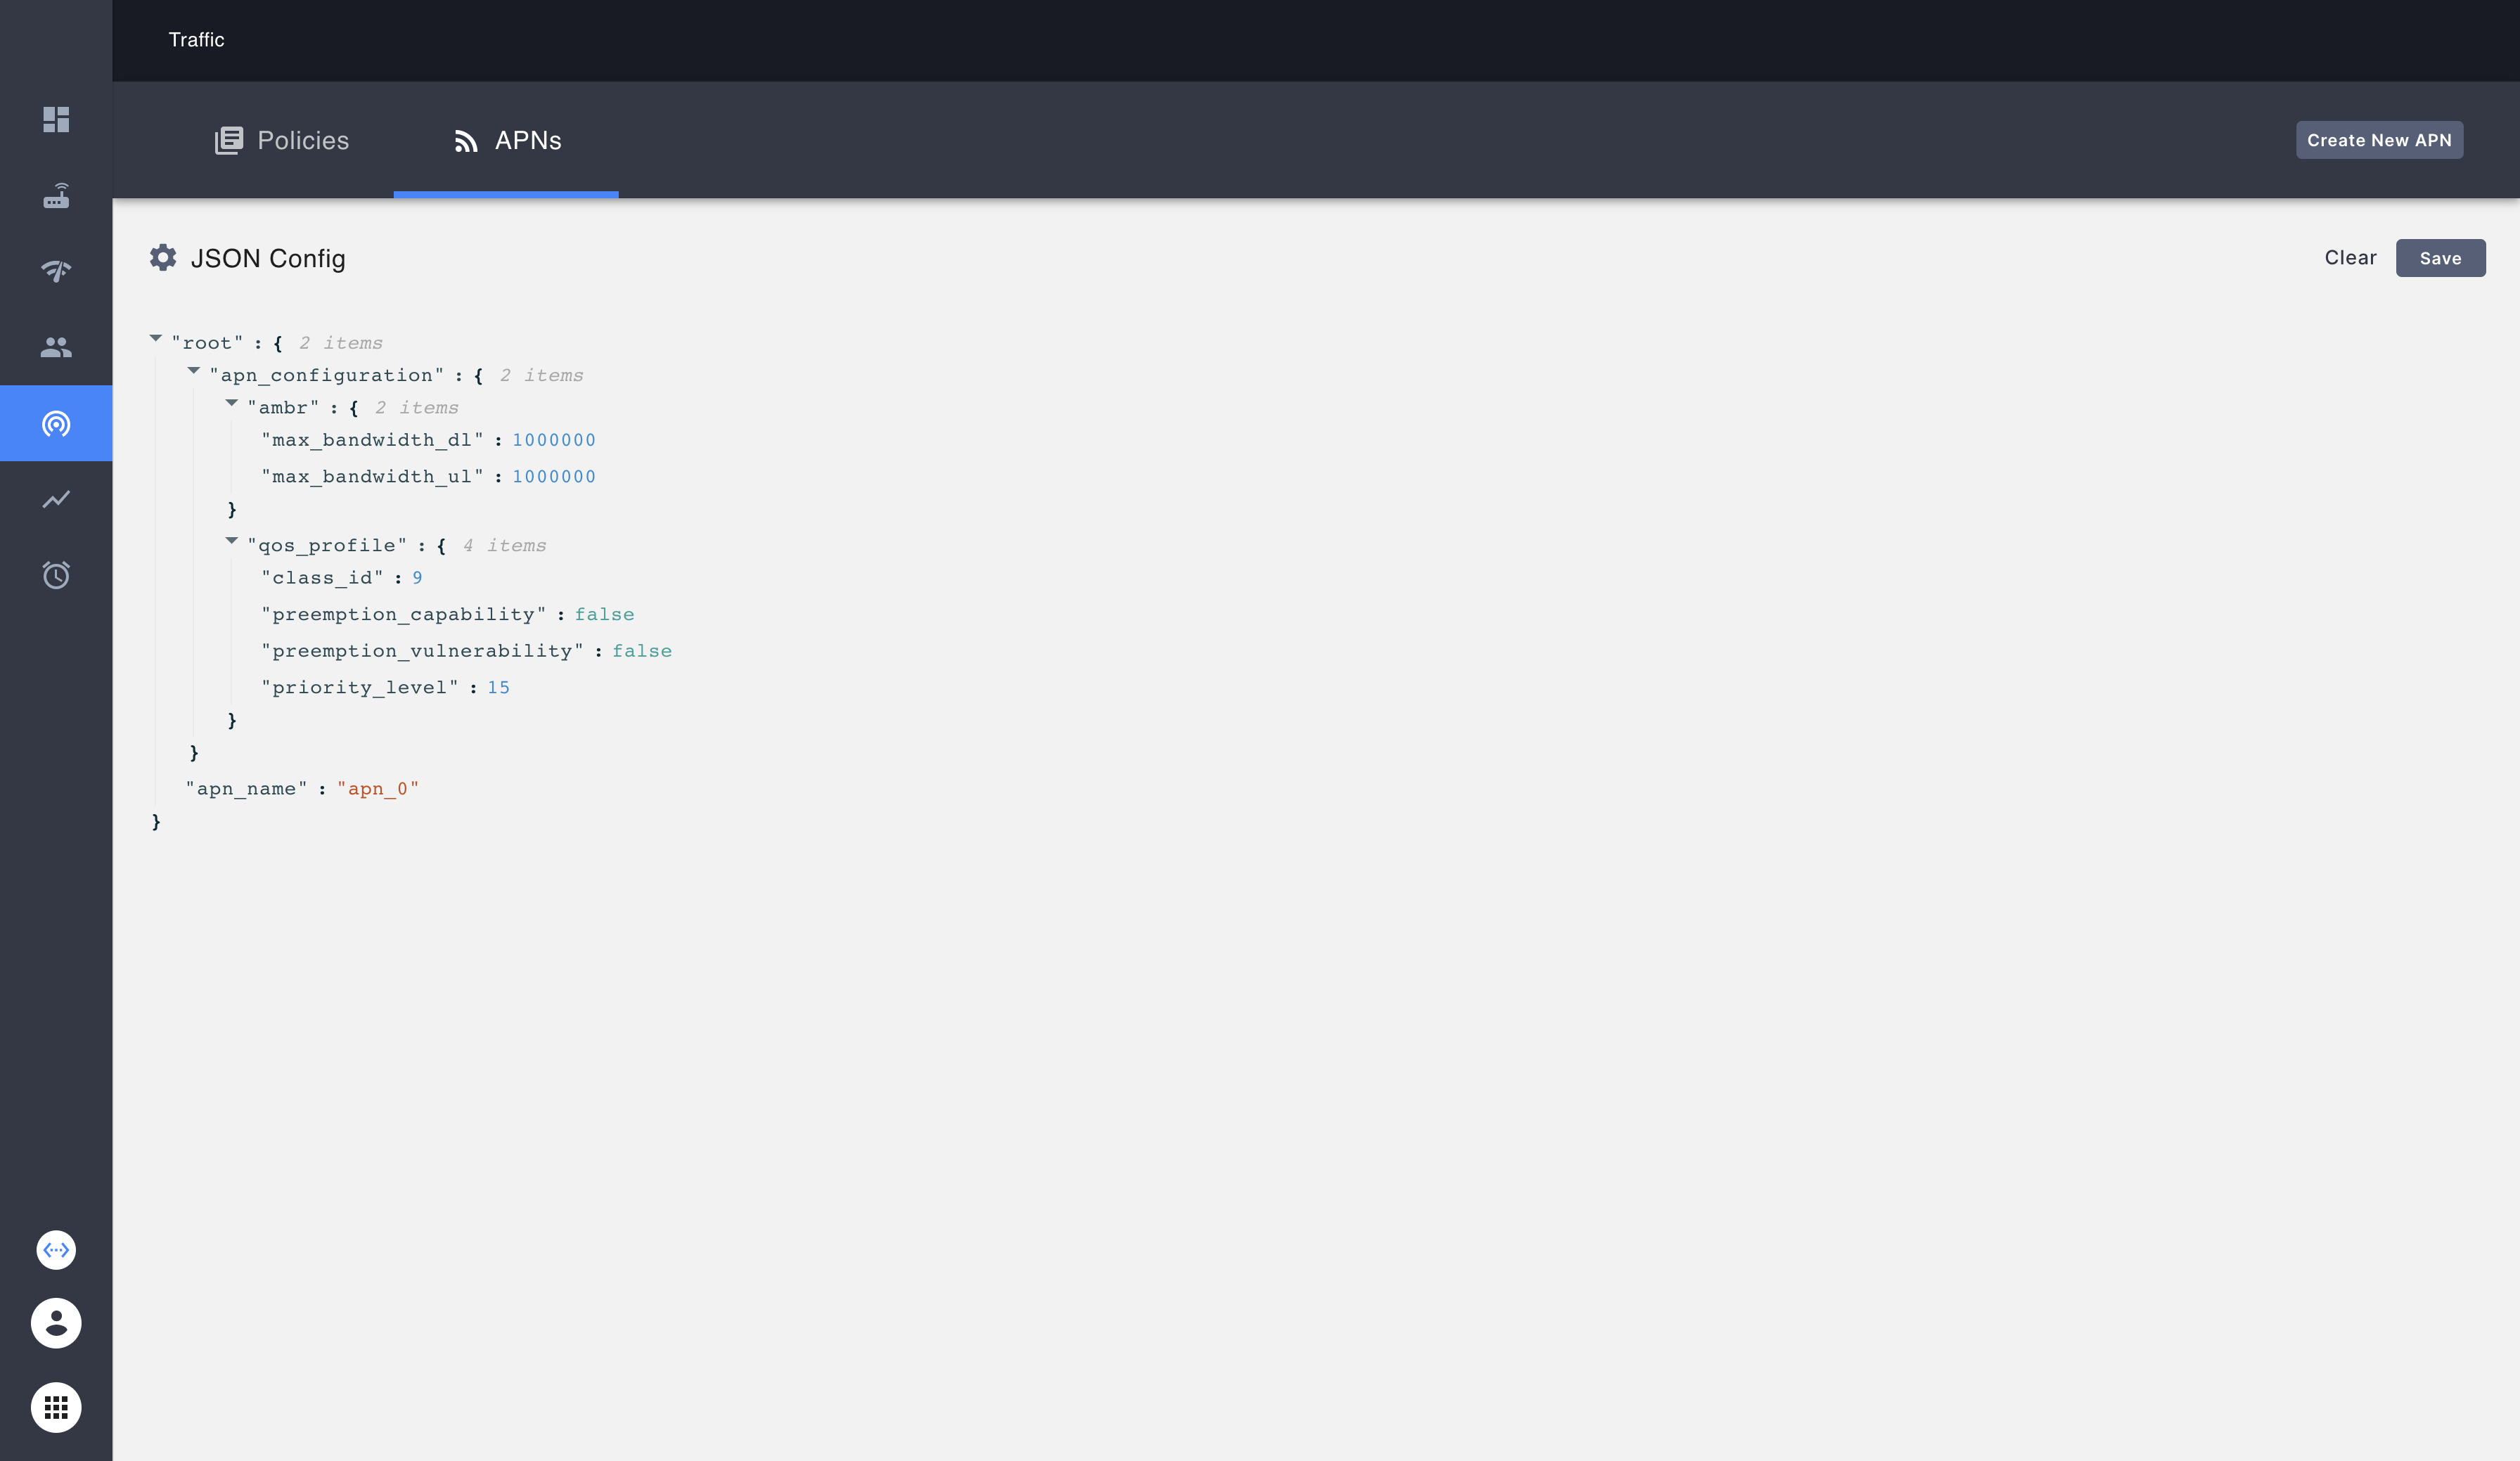This screenshot has width=2520, height=1461.
Task: Open the Network section via the wifi icon
Action: pos(56,271)
